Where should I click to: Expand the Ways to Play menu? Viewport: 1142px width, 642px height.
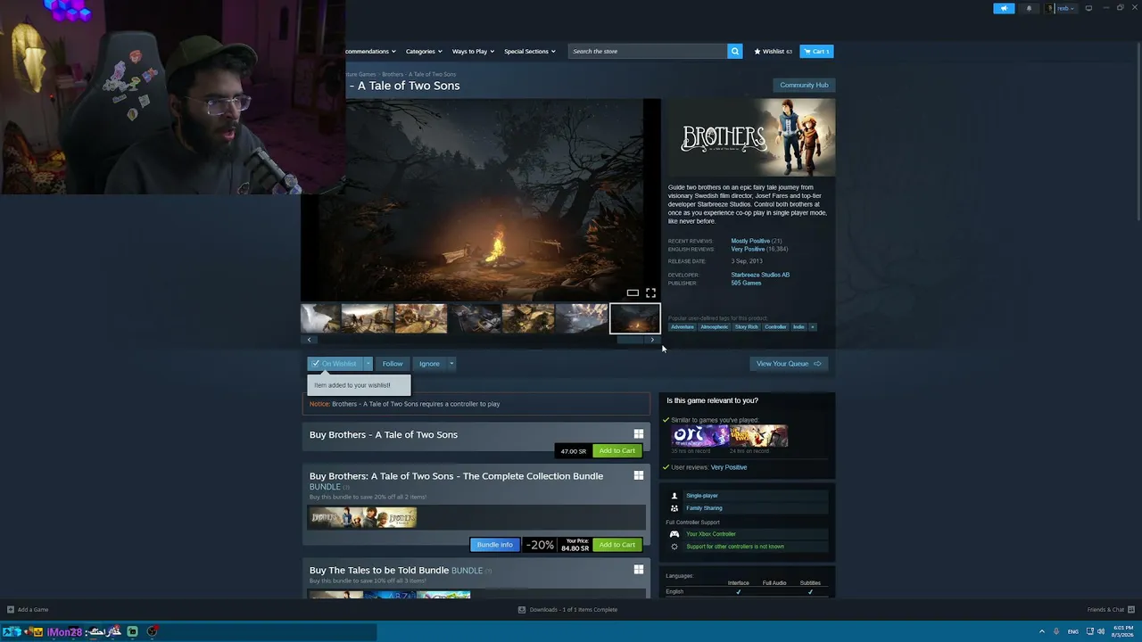tap(473, 52)
